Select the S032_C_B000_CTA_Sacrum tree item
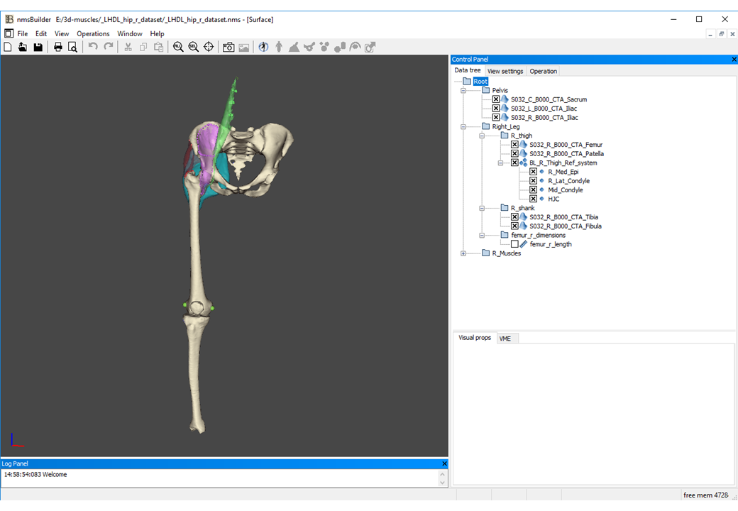Screen dimensions: 738x511 pyautogui.click(x=549, y=100)
